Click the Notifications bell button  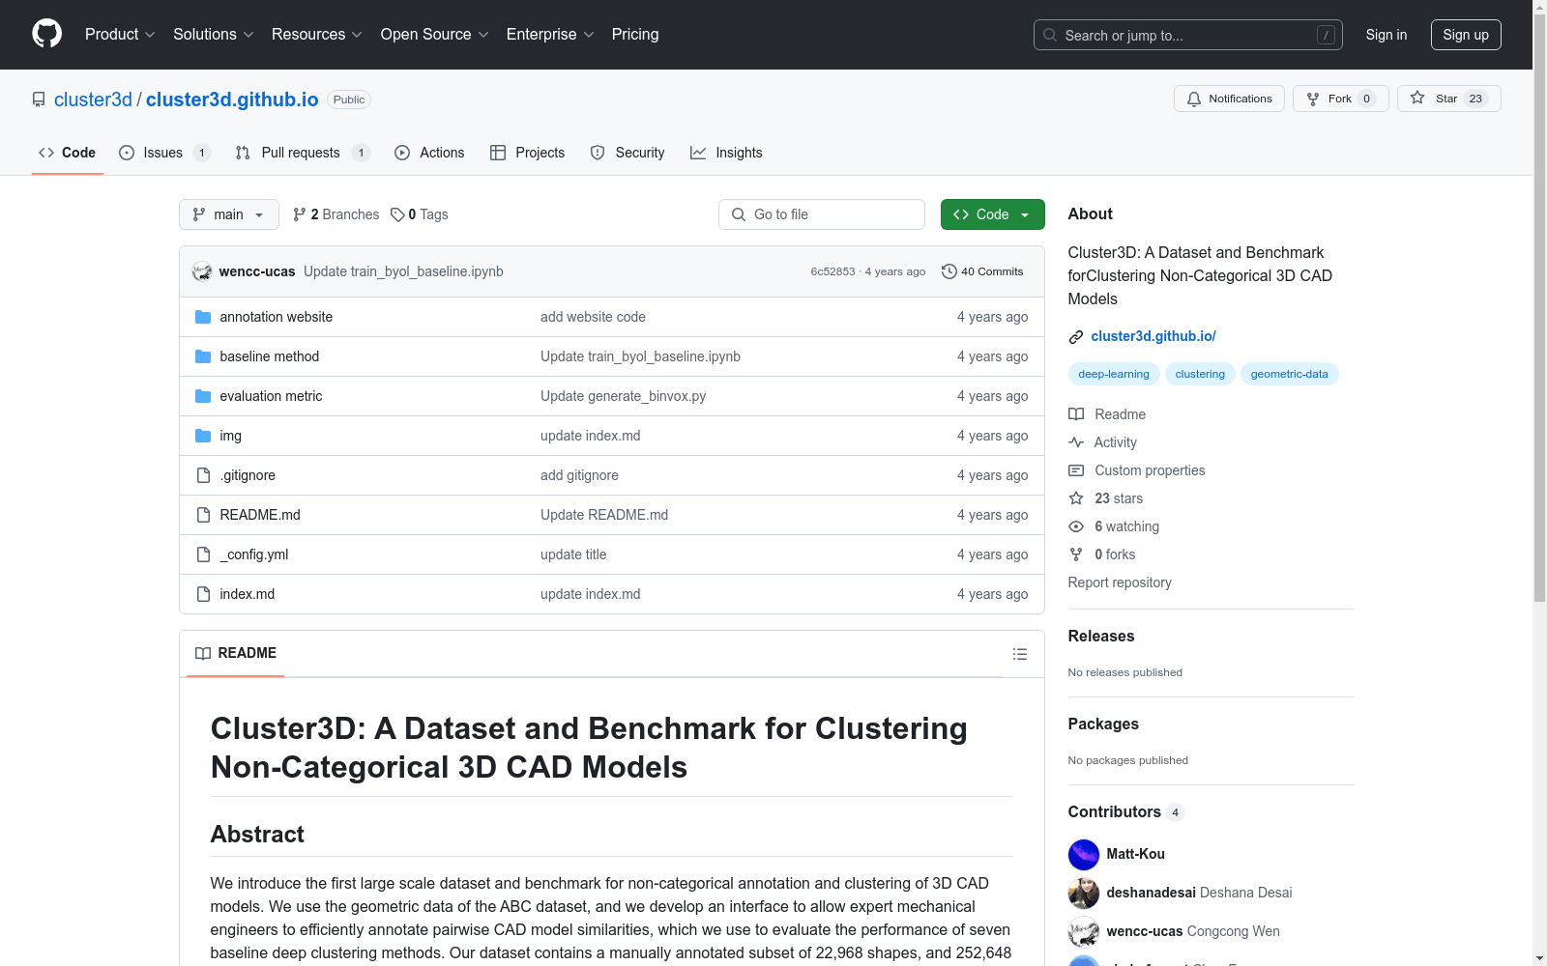[1229, 99]
